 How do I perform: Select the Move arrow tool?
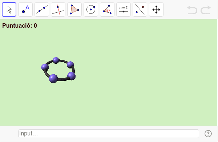9,9
